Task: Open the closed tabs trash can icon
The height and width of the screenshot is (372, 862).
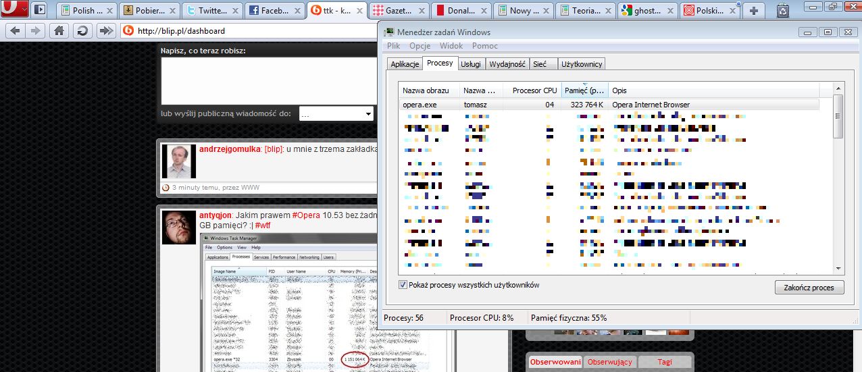Action: (782, 10)
